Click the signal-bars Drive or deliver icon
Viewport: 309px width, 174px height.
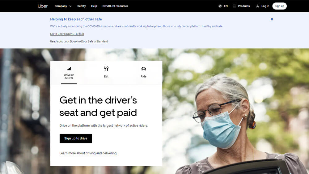coord(69,69)
